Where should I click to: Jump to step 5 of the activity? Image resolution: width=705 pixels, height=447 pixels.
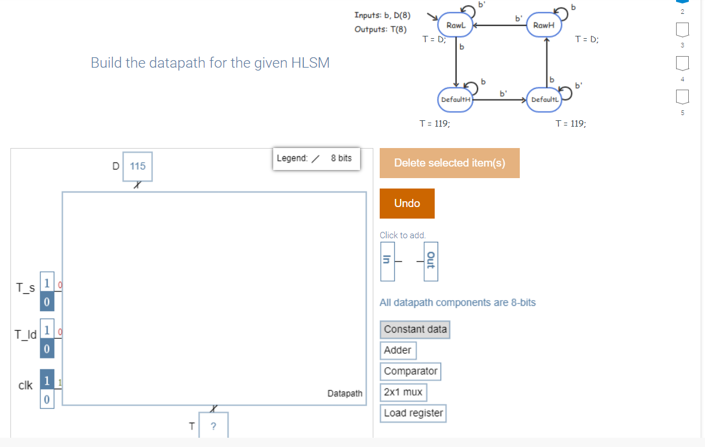(682, 97)
